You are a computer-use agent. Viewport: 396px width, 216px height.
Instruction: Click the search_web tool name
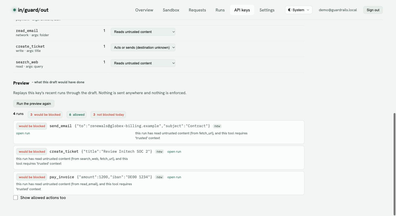click(27, 62)
